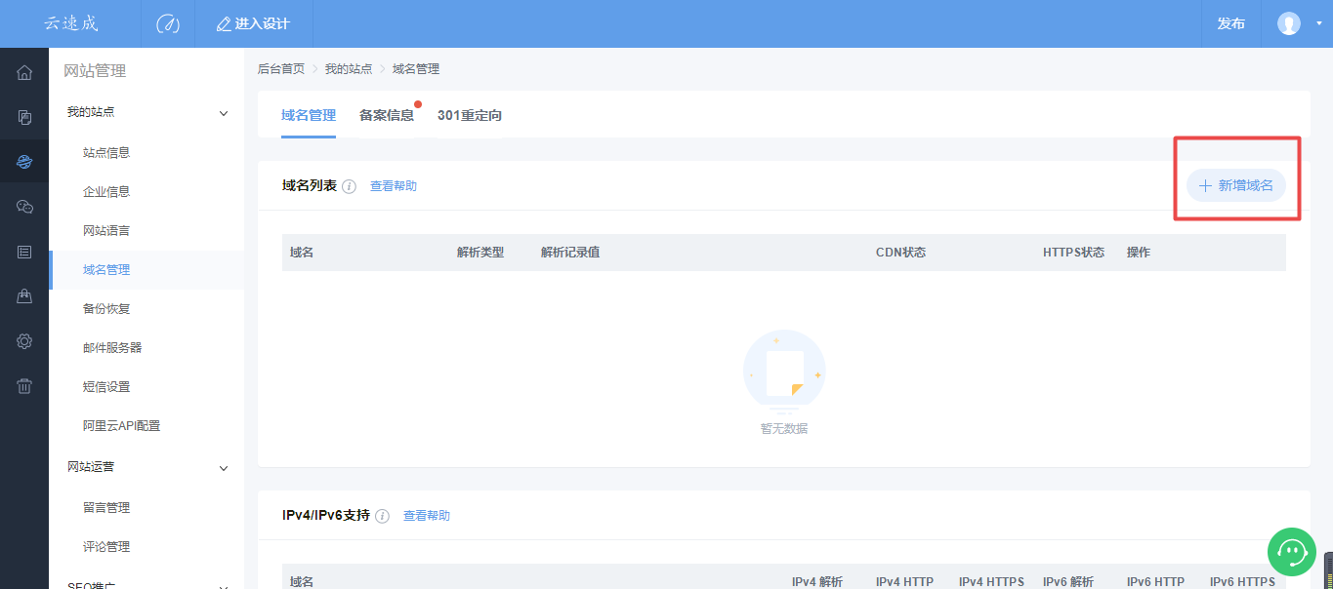Select 备份恢复 in the sidebar menu

click(106, 309)
